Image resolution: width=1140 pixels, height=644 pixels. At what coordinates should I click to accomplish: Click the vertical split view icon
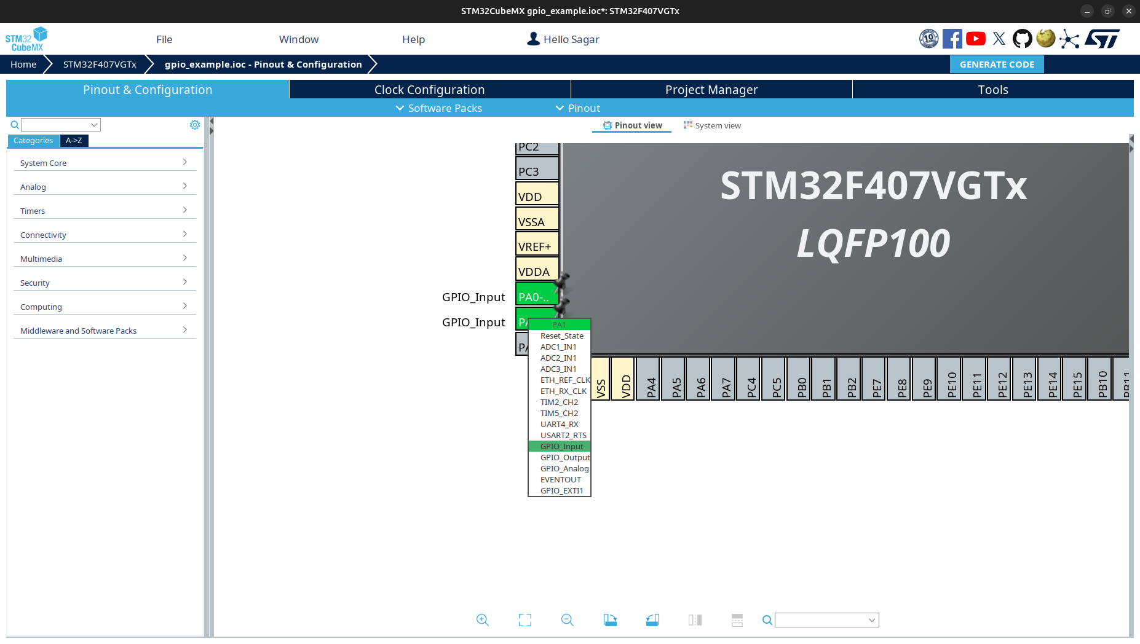point(695,620)
